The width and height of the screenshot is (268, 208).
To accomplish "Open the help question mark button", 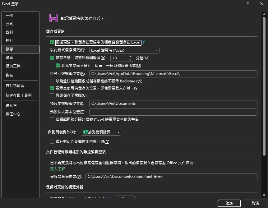I will 248,4.
